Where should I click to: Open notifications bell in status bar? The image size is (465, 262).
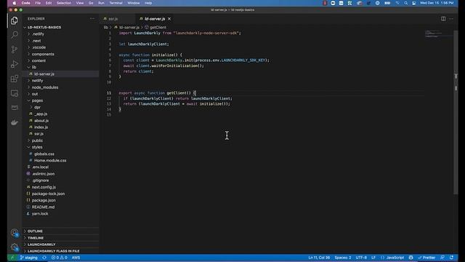click(451, 258)
